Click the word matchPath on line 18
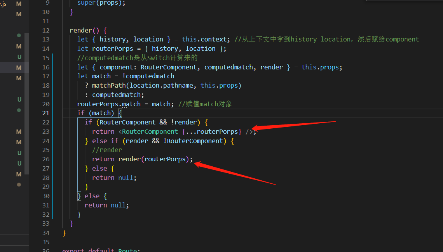The width and height of the screenshot is (443, 252). point(109,85)
